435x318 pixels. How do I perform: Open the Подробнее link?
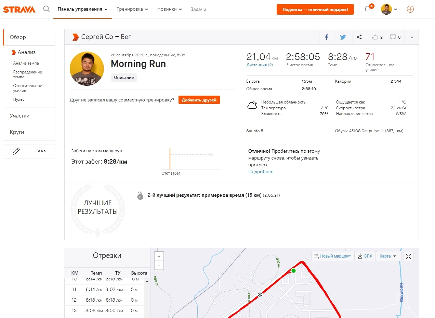[x=261, y=171]
